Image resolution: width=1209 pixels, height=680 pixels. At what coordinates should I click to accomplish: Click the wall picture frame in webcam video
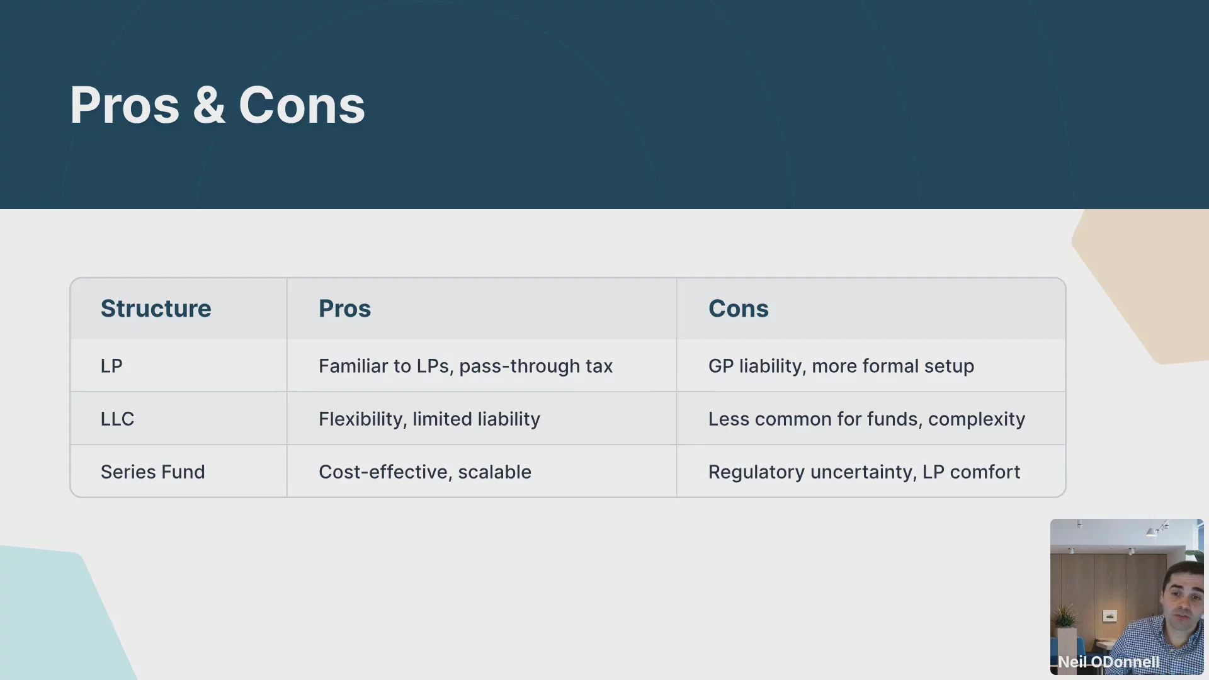(1110, 616)
